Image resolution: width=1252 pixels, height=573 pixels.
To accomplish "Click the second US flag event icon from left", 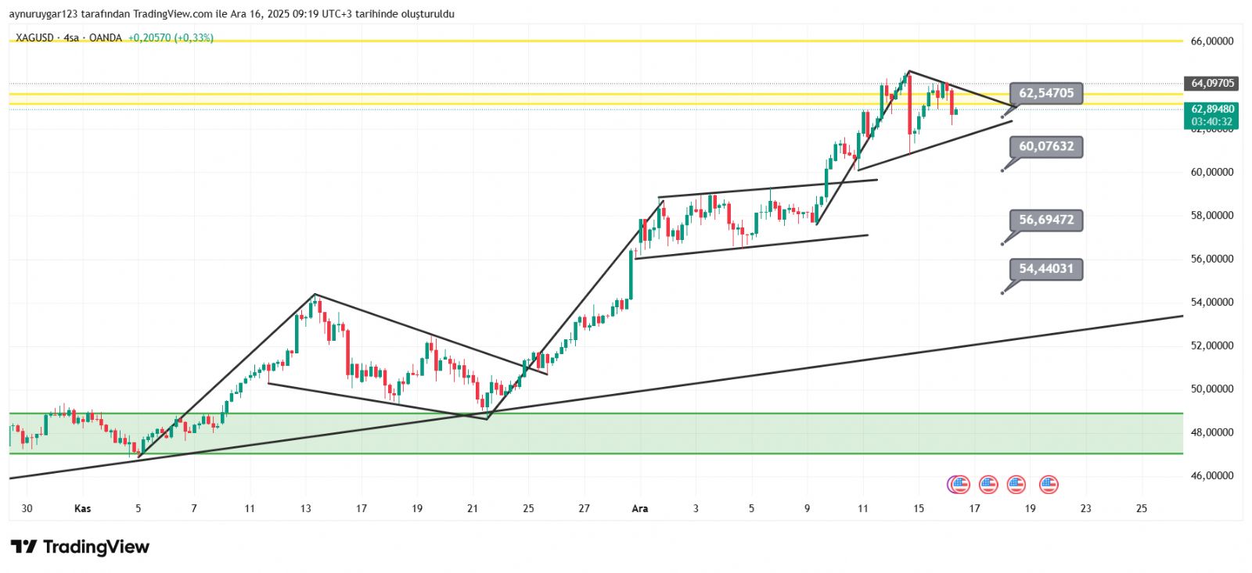I will [x=988, y=485].
